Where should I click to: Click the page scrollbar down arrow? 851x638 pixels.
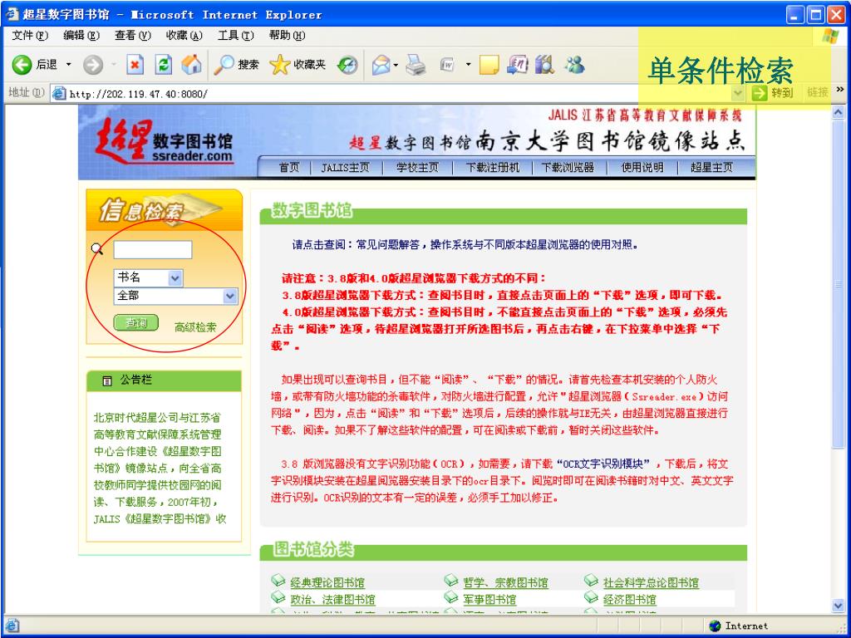point(838,605)
